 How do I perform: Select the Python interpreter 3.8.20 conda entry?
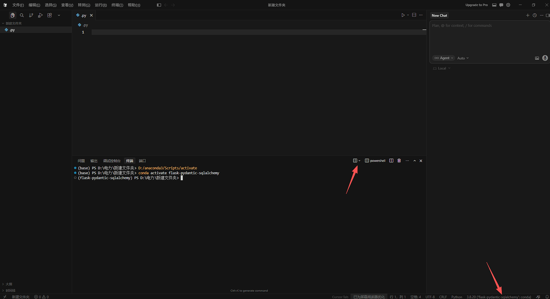[499, 297]
